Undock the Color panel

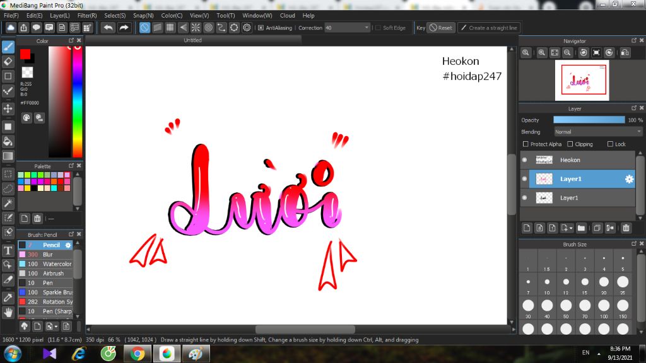(71, 40)
